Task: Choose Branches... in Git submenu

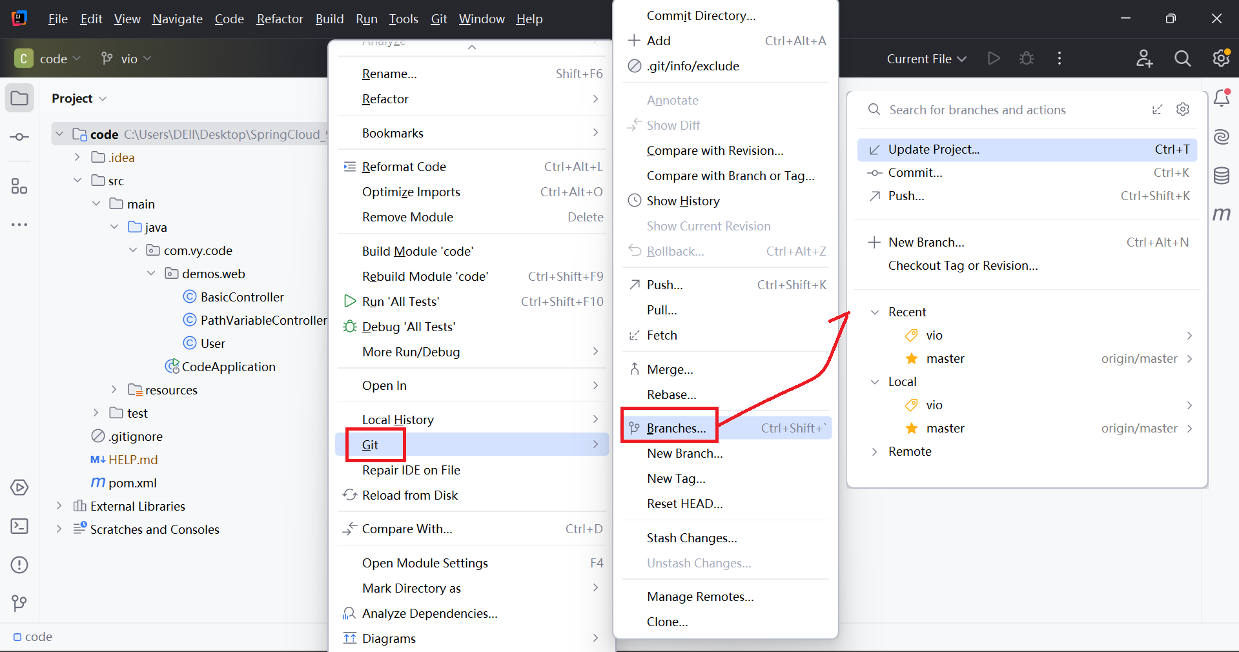Action: tap(726, 428)
